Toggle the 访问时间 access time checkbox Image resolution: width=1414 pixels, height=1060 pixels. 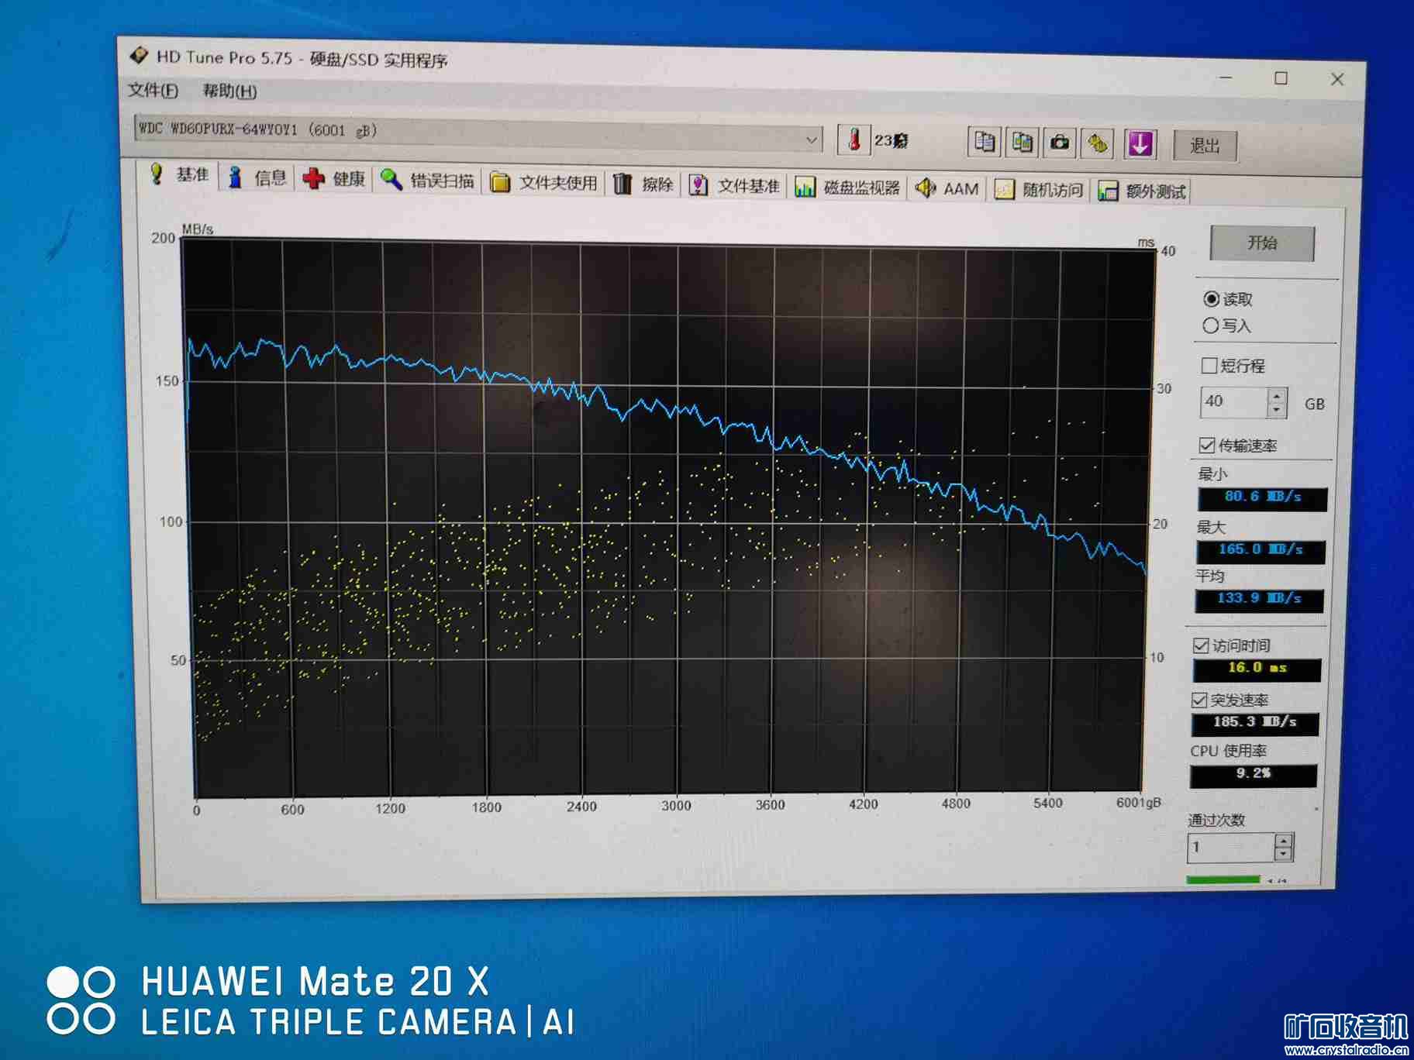[x=1201, y=645]
